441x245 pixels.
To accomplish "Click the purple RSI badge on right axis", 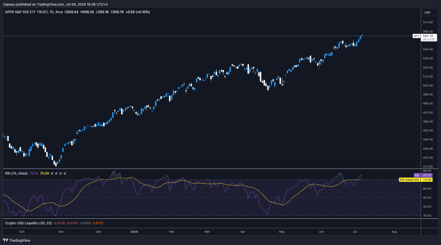I will pyautogui.click(x=416, y=175).
